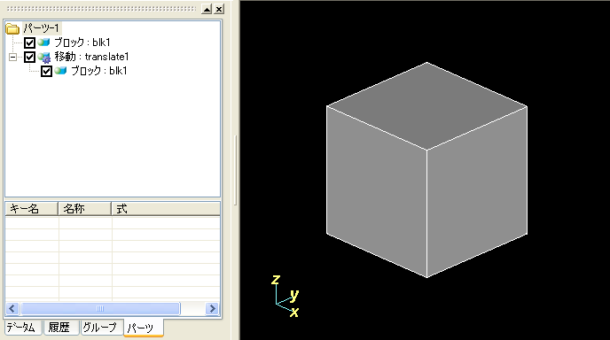Viewport: 610px width, 340px height.
Task: Click the scrollbar right arrow
Action: pyautogui.click(x=213, y=308)
